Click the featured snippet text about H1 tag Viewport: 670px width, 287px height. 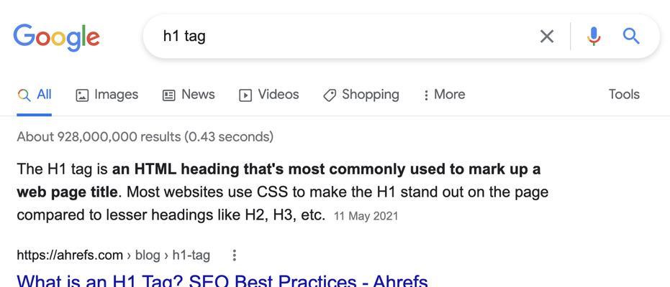pyautogui.click(x=282, y=192)
